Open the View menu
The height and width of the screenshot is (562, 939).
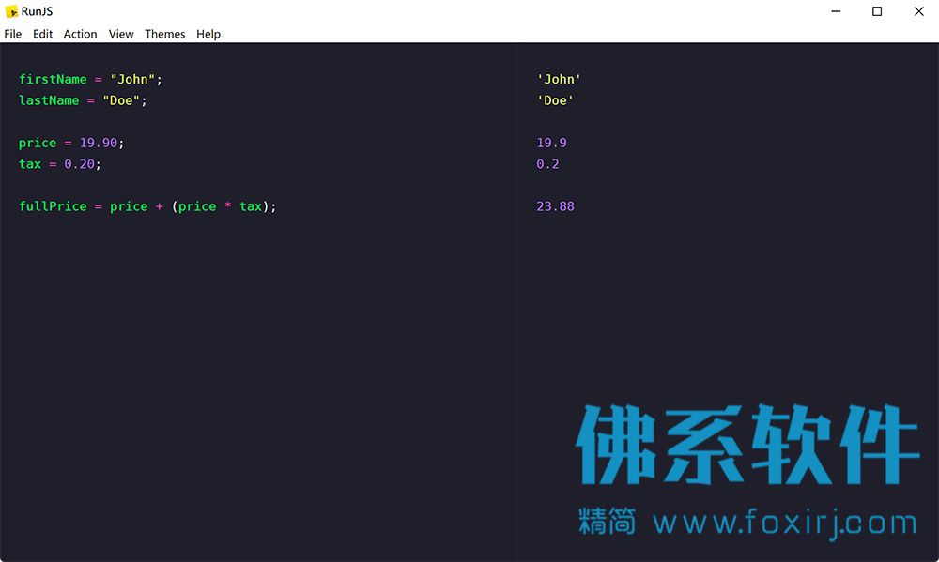point(121,34)
